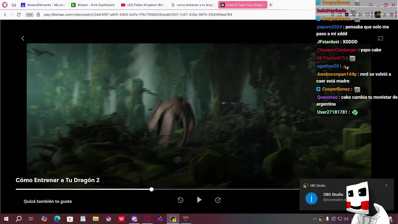This screenshot has height=224, width=398.
Task: Click ChopperChisburger username in chat
Action: (x=337, y=50)
